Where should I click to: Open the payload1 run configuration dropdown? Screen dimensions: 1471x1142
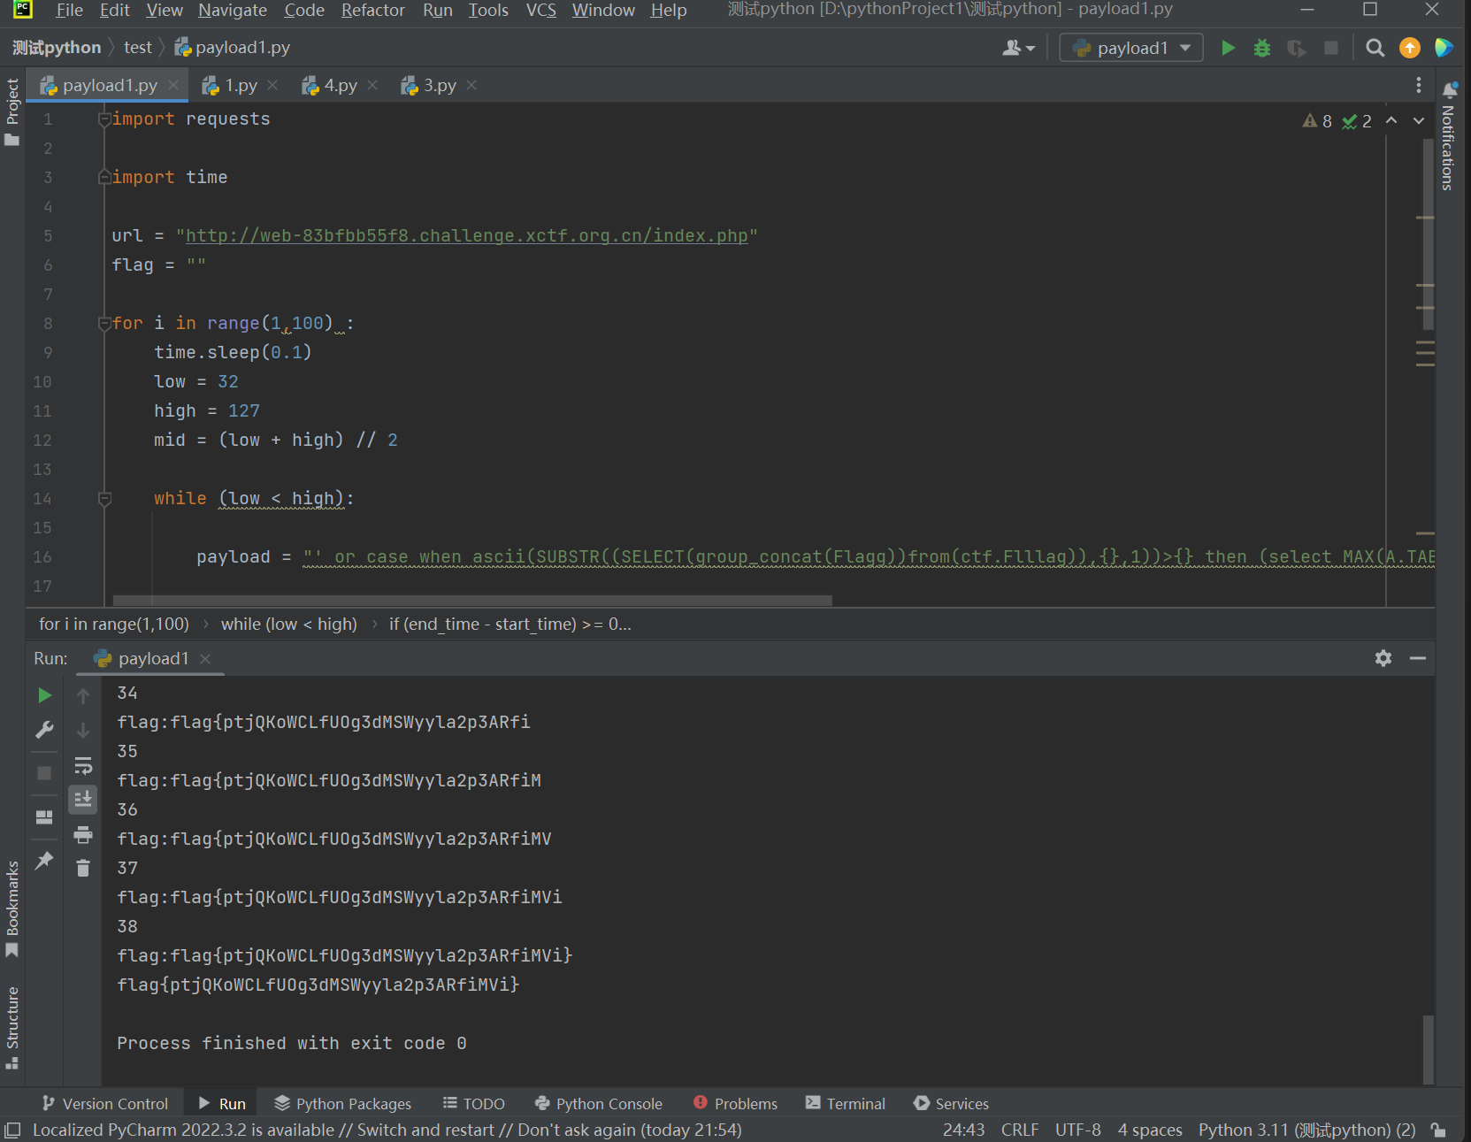point(1131,48)
